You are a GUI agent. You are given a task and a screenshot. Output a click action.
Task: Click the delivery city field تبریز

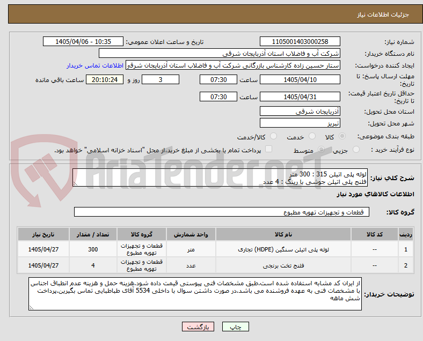click(300, 123)
